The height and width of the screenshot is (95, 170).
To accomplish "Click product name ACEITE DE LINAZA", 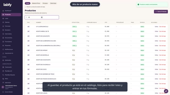I will (x=42, y=93).
